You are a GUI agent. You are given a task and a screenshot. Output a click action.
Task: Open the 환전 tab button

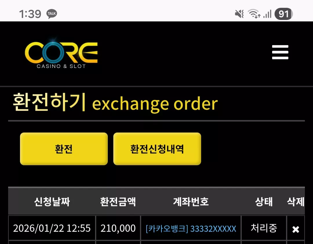pos(64,149)
